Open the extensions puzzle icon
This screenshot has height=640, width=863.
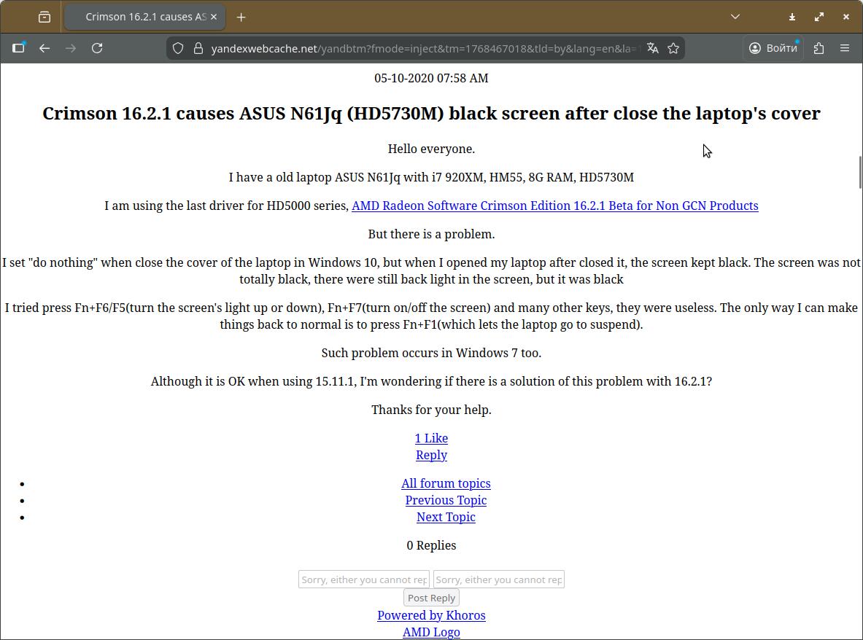[x=819, y=48]
